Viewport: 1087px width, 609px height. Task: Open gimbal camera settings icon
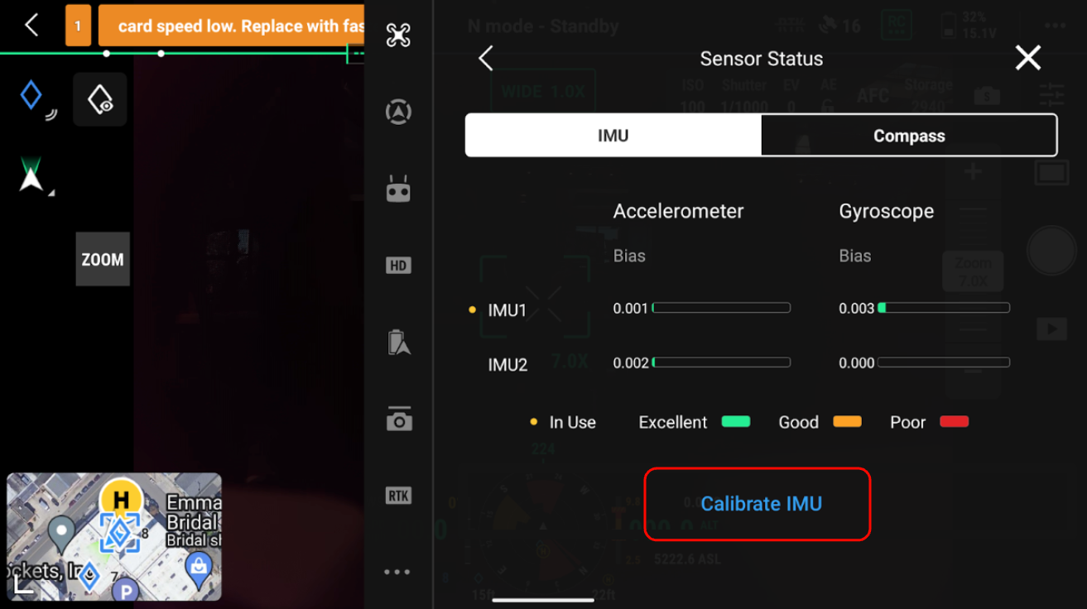(x=398, y=420)
